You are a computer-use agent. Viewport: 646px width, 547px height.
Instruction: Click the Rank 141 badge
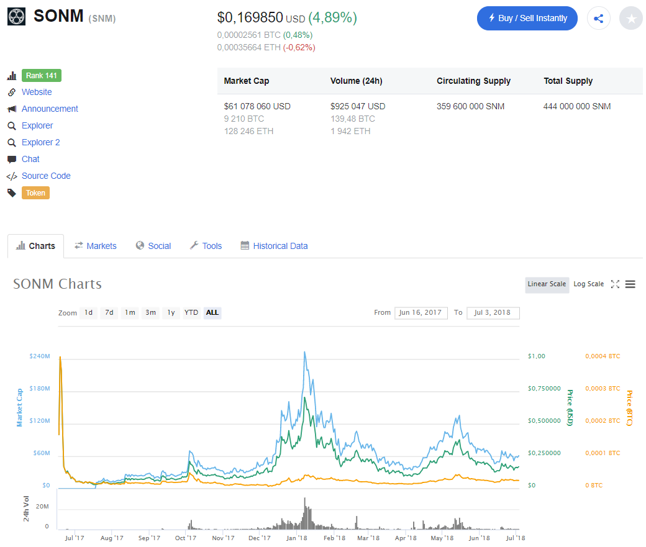point(42,76)
